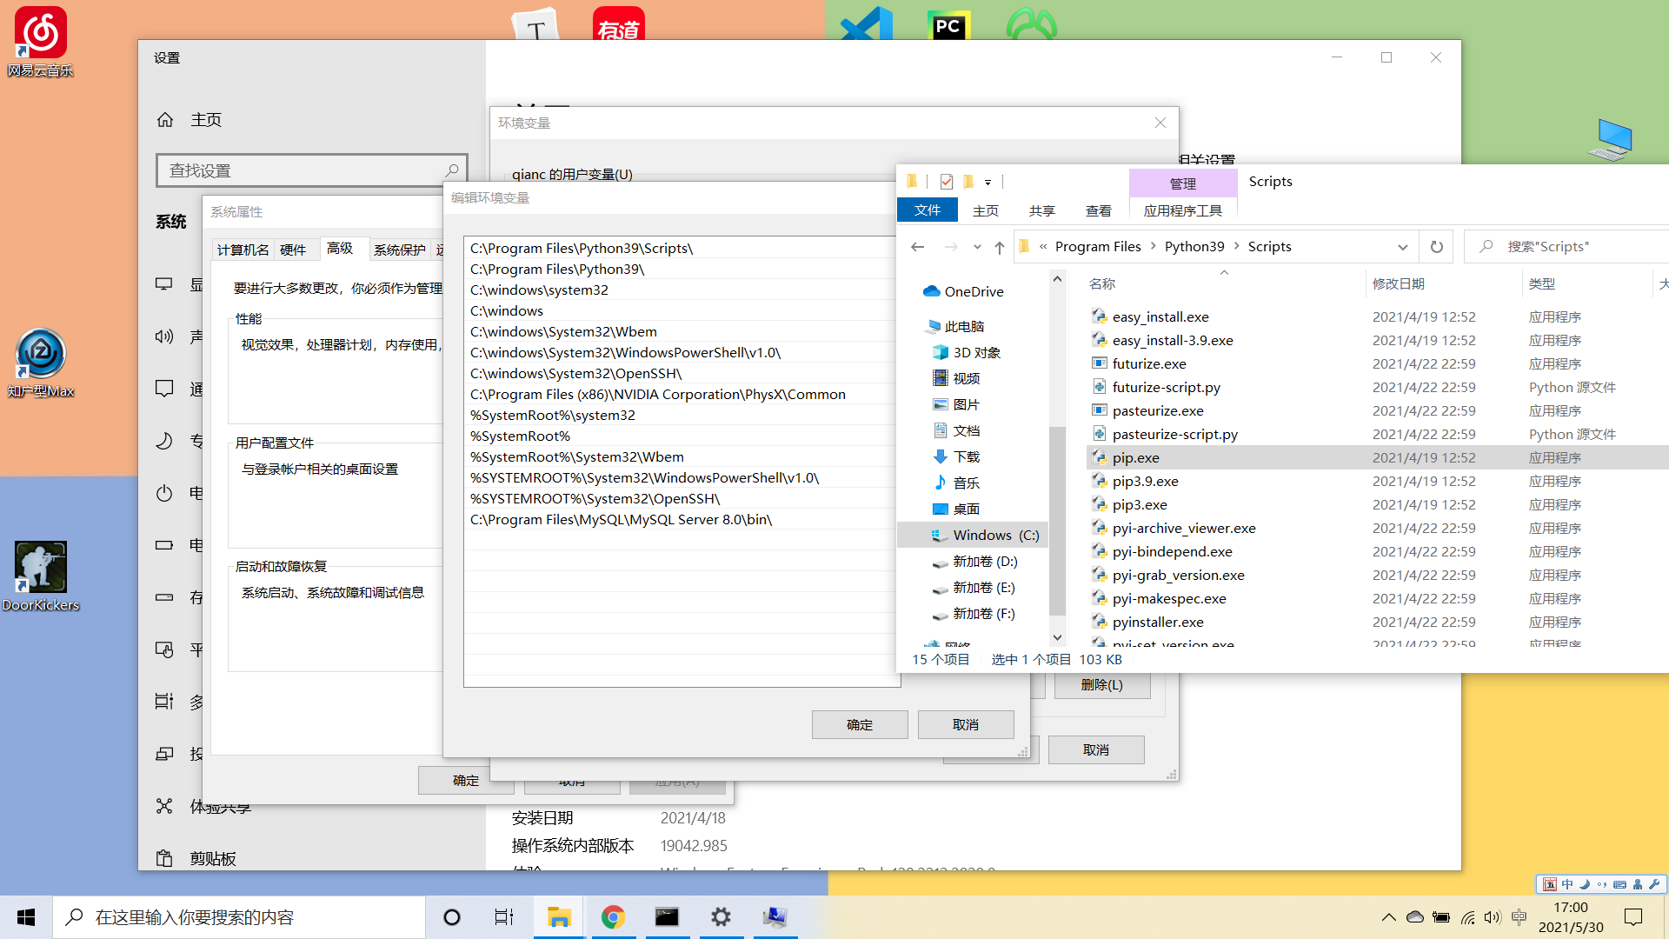This screenshot has height=939, width=1669.
Task: Open 下载 folder in navigation pane
Action: (956, 457)
